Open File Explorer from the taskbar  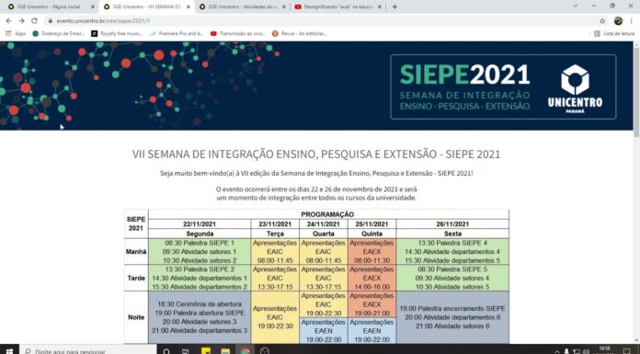click(225, 350)
